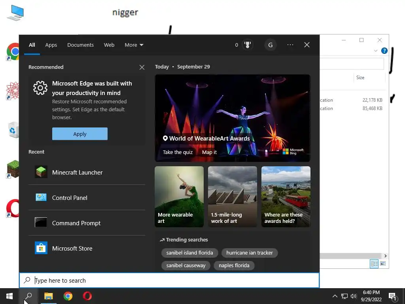Screen dimensions: 405x304
Task: Expand the Explorer ribbon chevron
Action: point(376,51)
